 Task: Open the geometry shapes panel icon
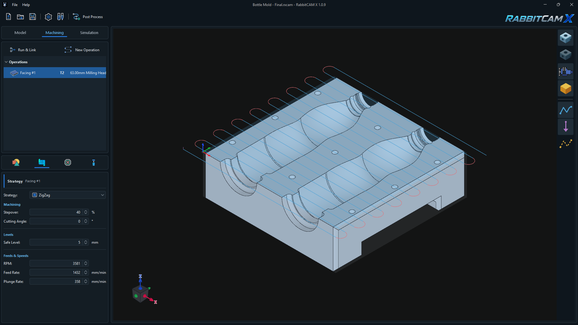coord(16,163)
